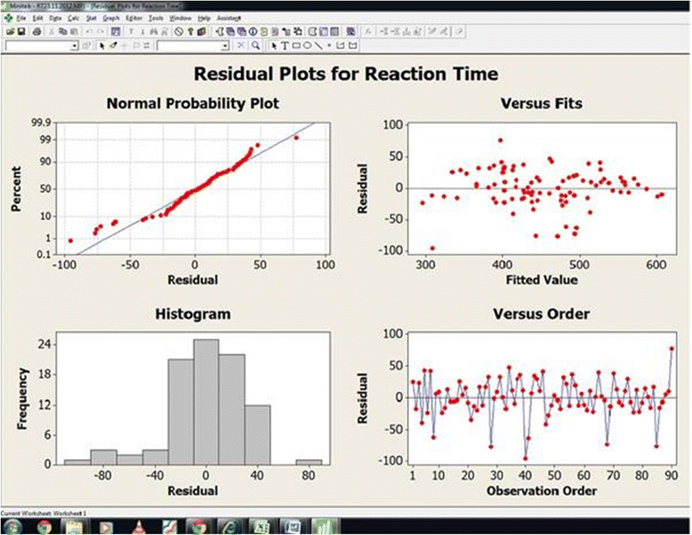The height and width of the screenshot is (535, 692).
Task: Click the Edit Last Dialog icon
Action: click(116, 31)
